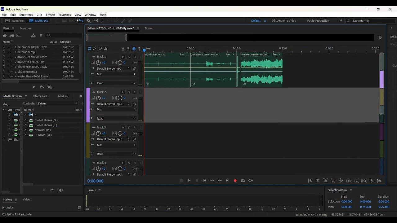Select the Radio Production workspace
Image resolution: width=397 pixels, height=223 pixels.
click(318, 21)
